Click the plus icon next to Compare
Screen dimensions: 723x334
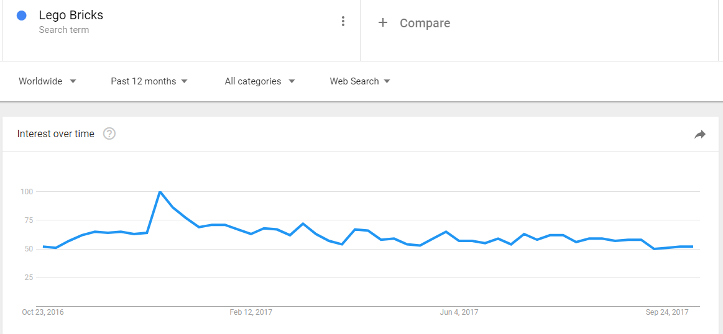click(383, 22)
